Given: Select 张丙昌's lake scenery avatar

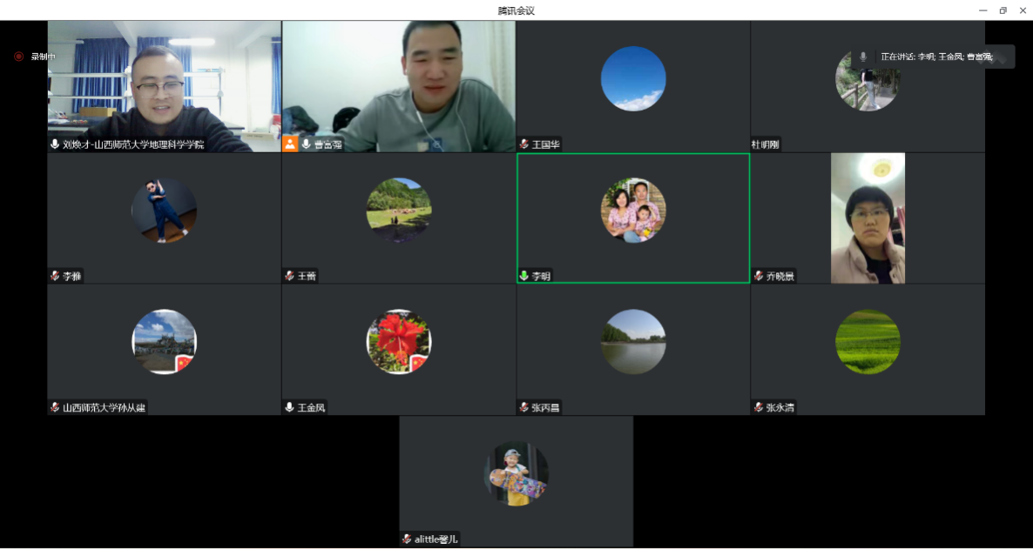Looking at the screenshot, I should coord(633,341).
